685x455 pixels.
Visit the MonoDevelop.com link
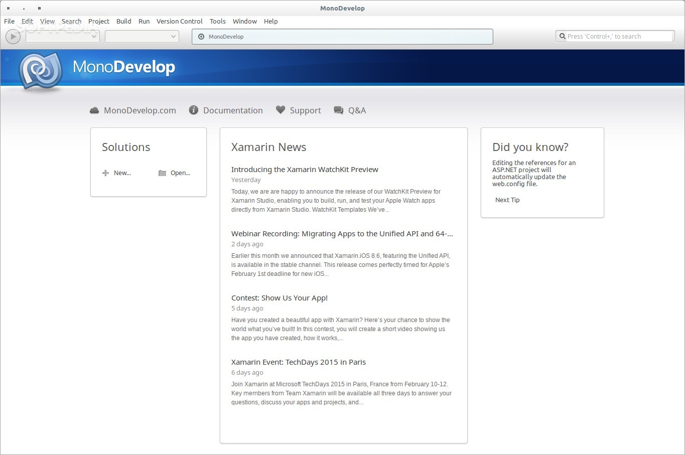click(140, 110)
